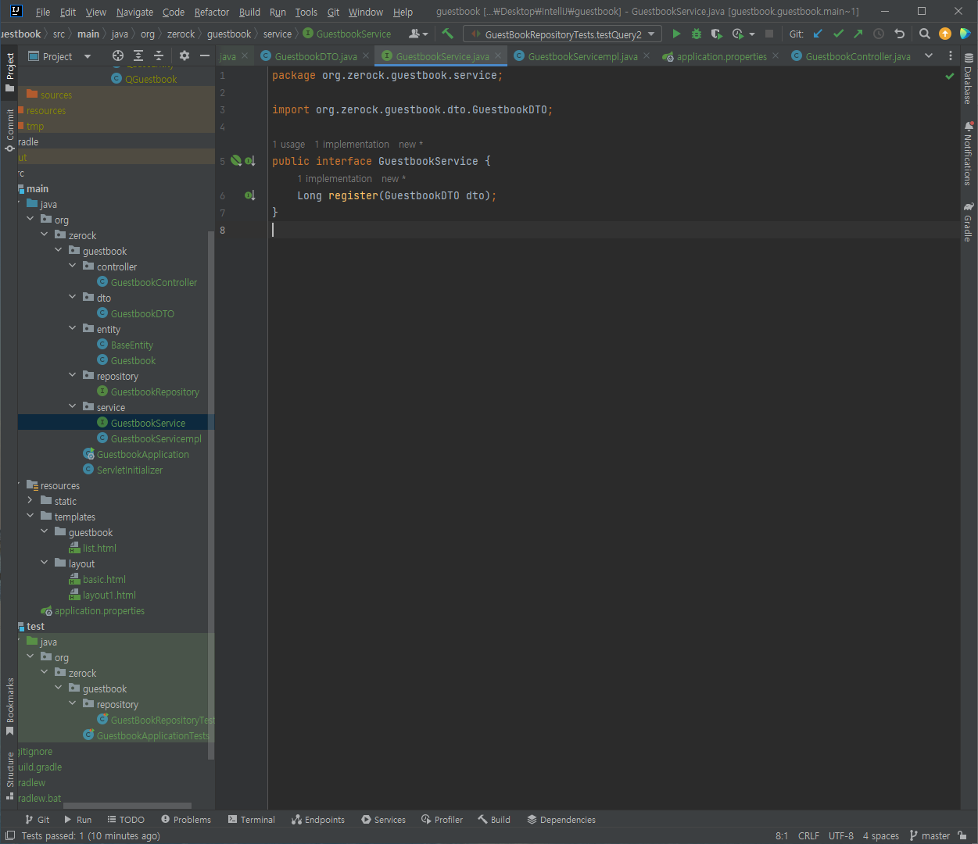This screenshot has height=844, width=978.
Task: Open IDE updates orange icon
Action: click(x=945, y=34)
